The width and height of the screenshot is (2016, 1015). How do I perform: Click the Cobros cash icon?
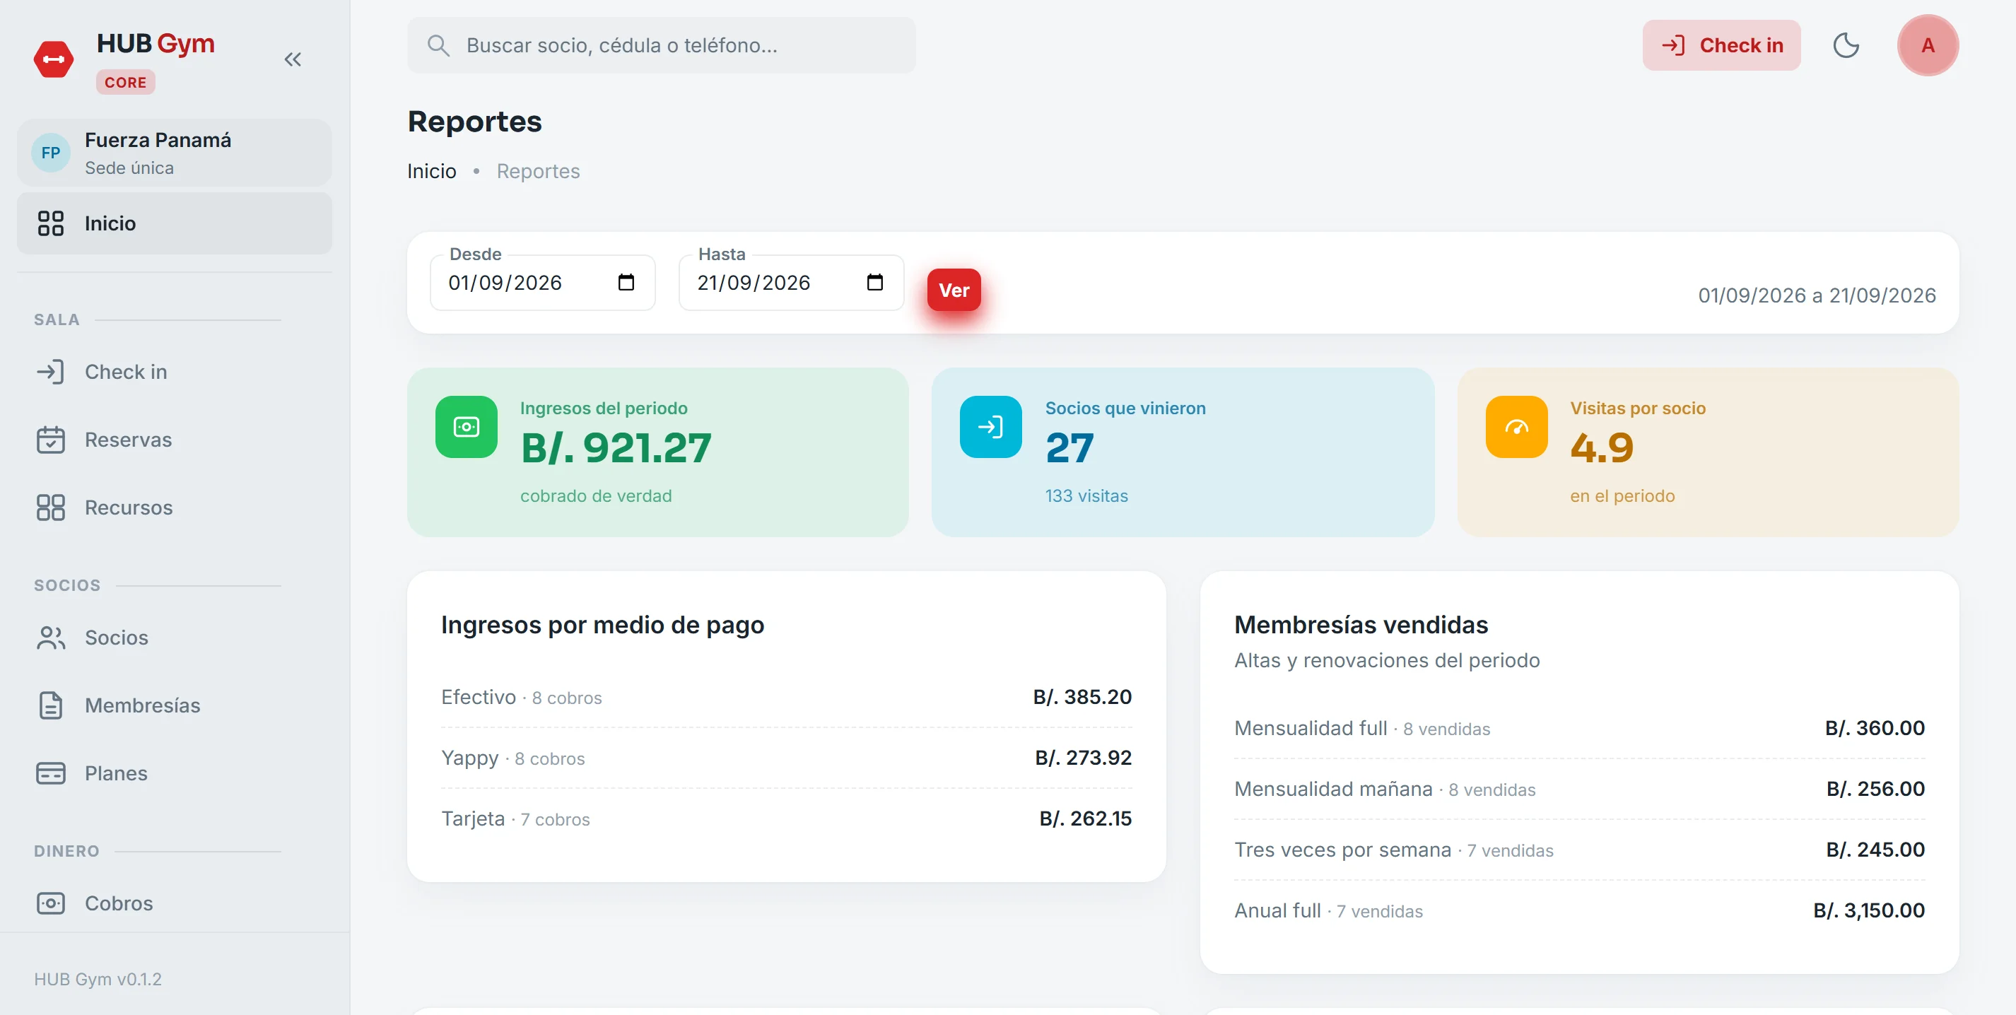coord(51,903)
